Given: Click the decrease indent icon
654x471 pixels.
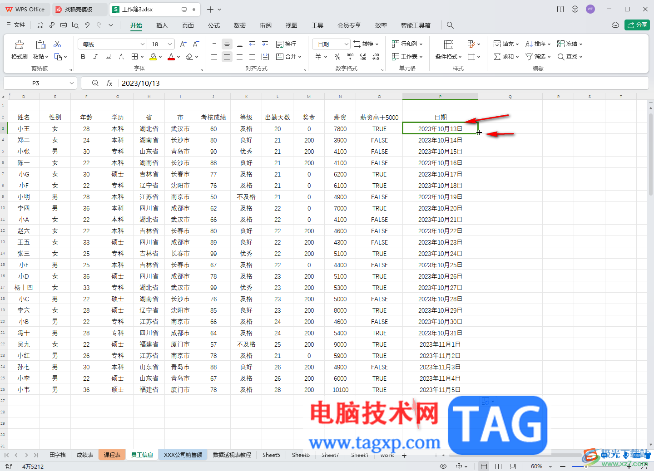Looking at the screenshot, I should point(253,44).
